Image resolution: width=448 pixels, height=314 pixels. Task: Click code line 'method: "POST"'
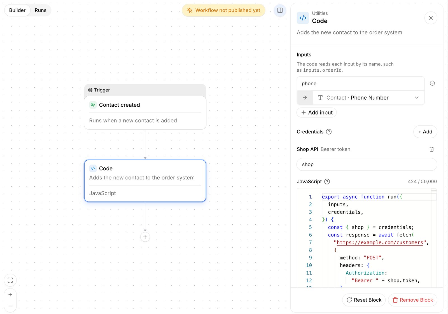click(362, 258)
